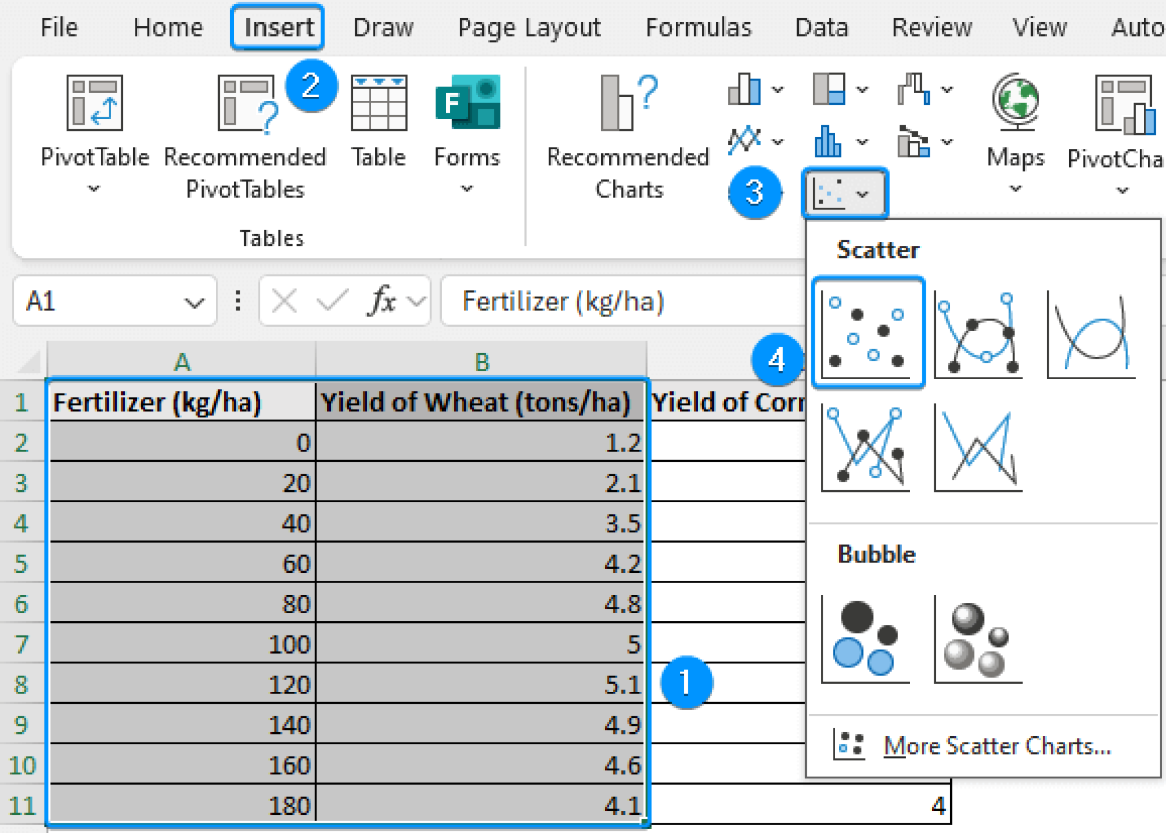1166x833 pixels.
Task: Insert a line chart
Action: pos(743,139)
